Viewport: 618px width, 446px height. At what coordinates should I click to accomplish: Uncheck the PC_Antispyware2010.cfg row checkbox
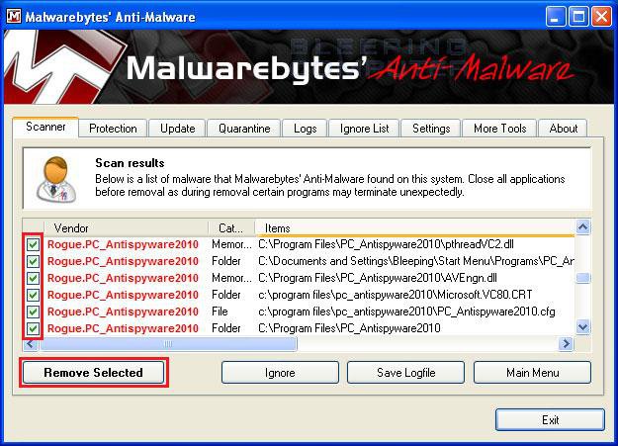pos(33,312)
